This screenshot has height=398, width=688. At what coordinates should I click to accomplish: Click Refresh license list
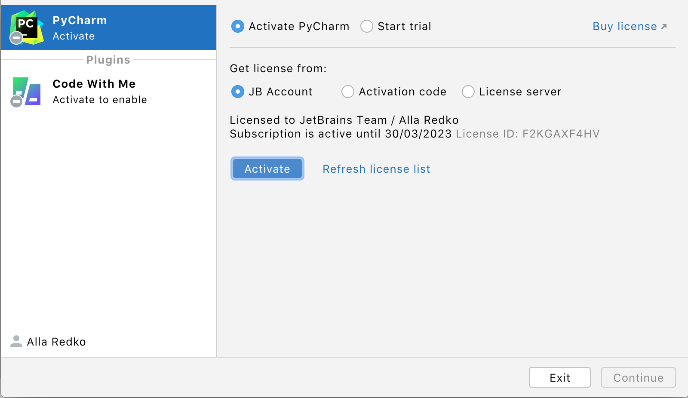coord(376,168)
